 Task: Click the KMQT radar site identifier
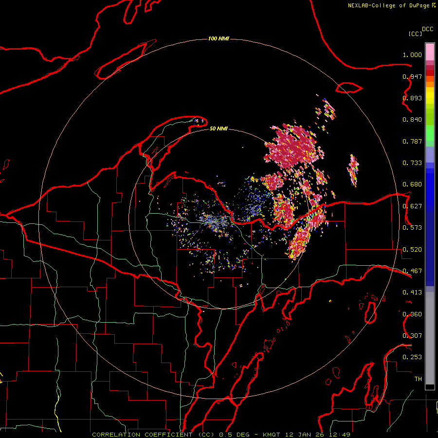[271, 435]
